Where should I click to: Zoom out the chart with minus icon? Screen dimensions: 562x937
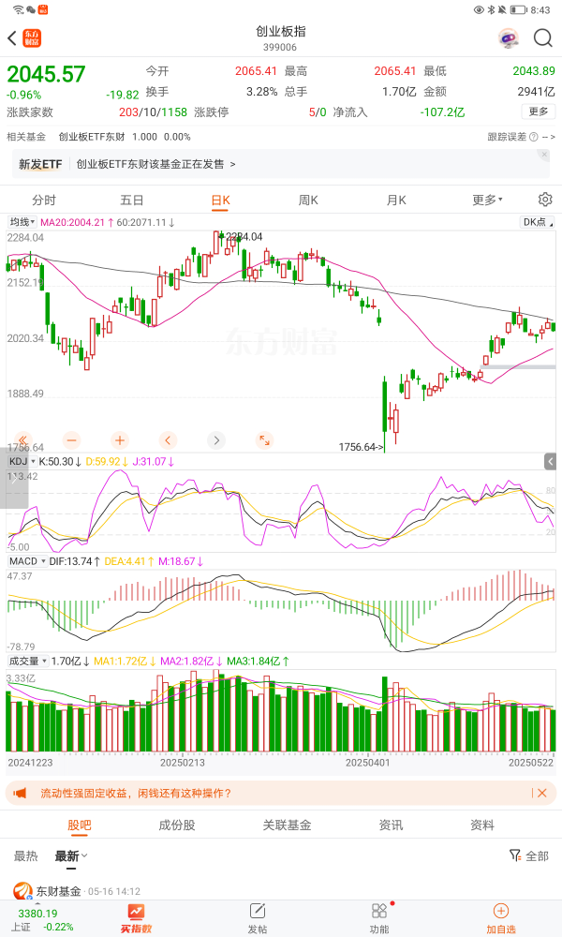(x=71, y=439)
